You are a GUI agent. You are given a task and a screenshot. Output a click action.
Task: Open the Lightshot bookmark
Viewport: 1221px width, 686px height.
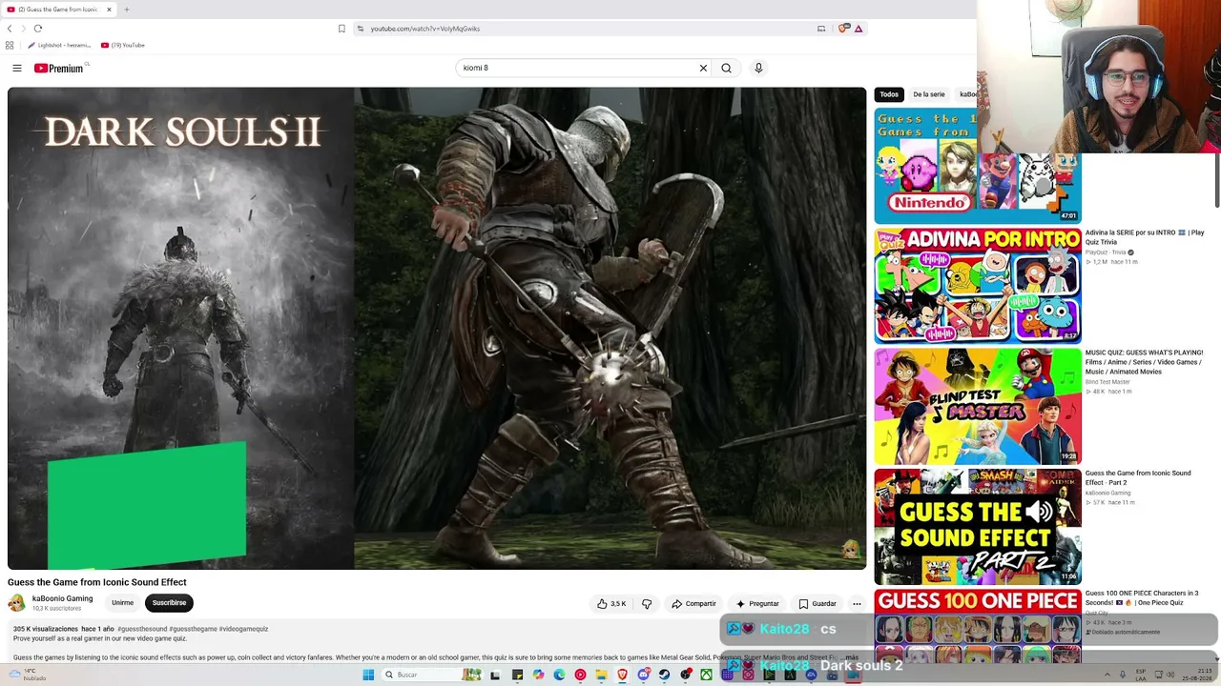59,45
